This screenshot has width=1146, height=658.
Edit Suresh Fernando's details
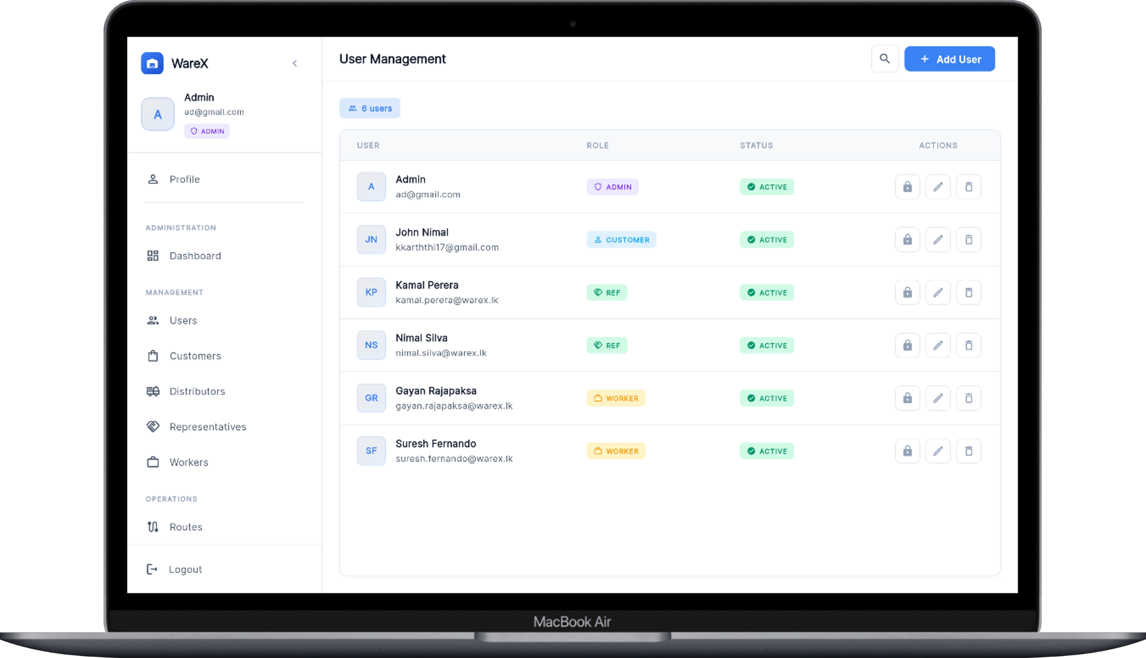(938, 451)
